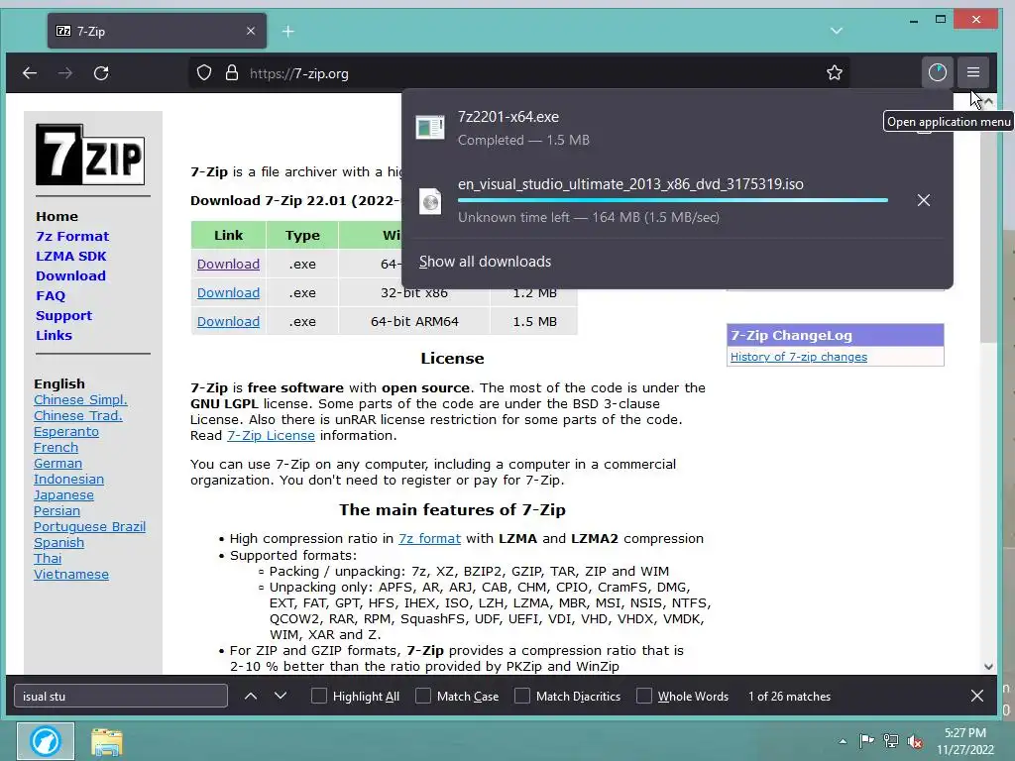Open the application hamburger menu
Viewport: 1015px width, 761px height.
click(973, 72)
